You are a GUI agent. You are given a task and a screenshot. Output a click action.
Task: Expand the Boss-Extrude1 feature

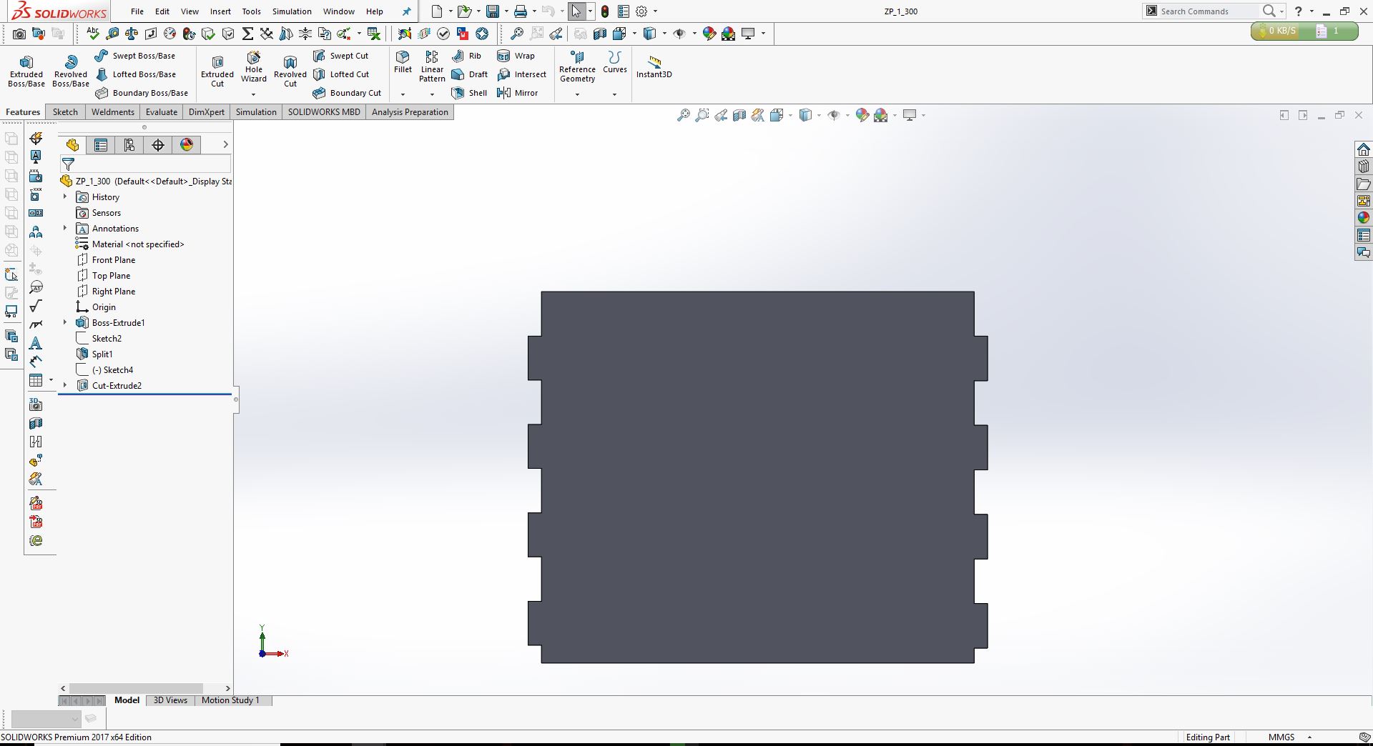click(65, 322)
